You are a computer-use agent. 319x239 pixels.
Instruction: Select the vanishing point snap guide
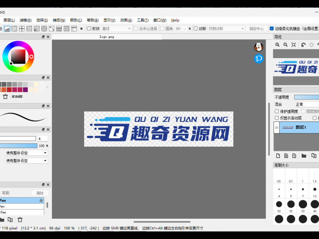(29, 29)
